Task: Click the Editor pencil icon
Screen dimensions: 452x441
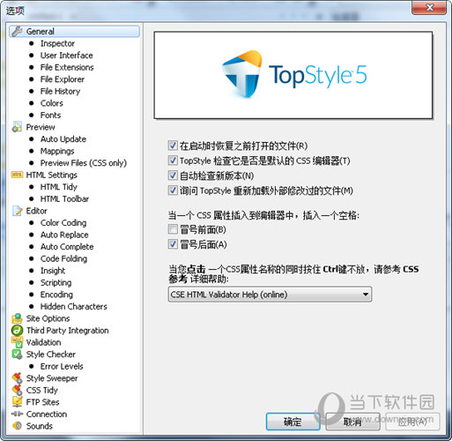Action: [x=17, y=211]
